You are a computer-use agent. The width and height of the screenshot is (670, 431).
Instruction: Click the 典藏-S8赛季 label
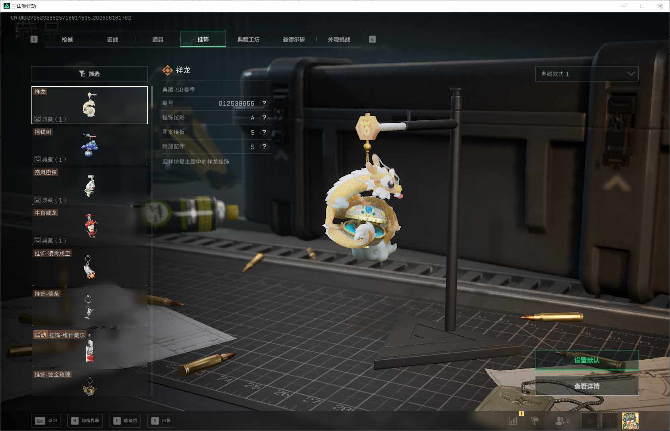click(x=178, y=90)
